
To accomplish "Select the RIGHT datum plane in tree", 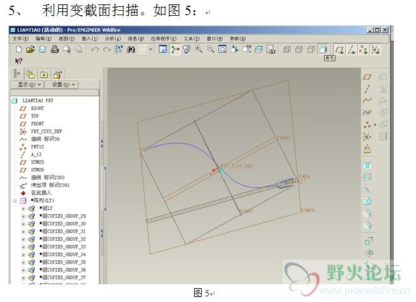I will 37,108.
